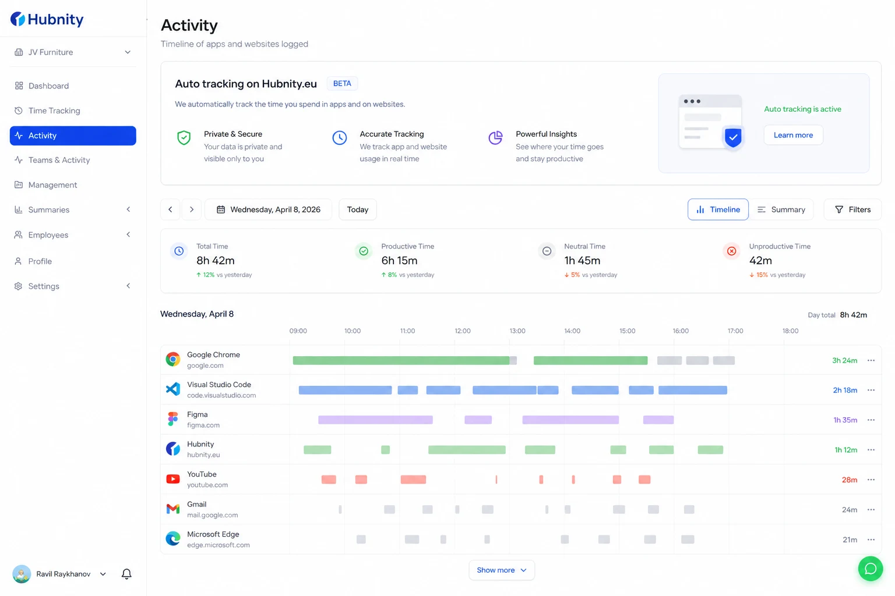Screen dimensions: 895x596
Task: Click the Productive Time checkmark icon
Action: [364, 251]
